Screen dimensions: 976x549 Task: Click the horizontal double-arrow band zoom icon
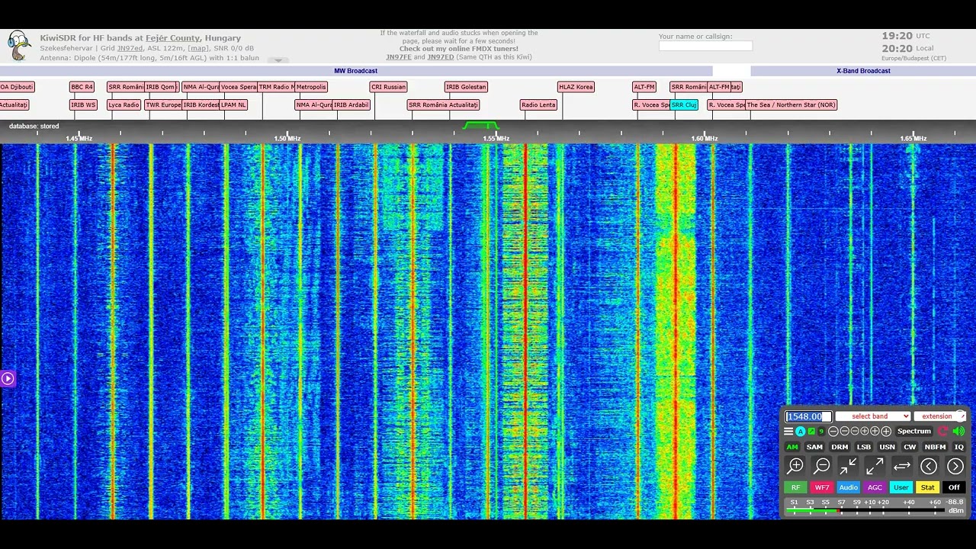click(902, 466)
